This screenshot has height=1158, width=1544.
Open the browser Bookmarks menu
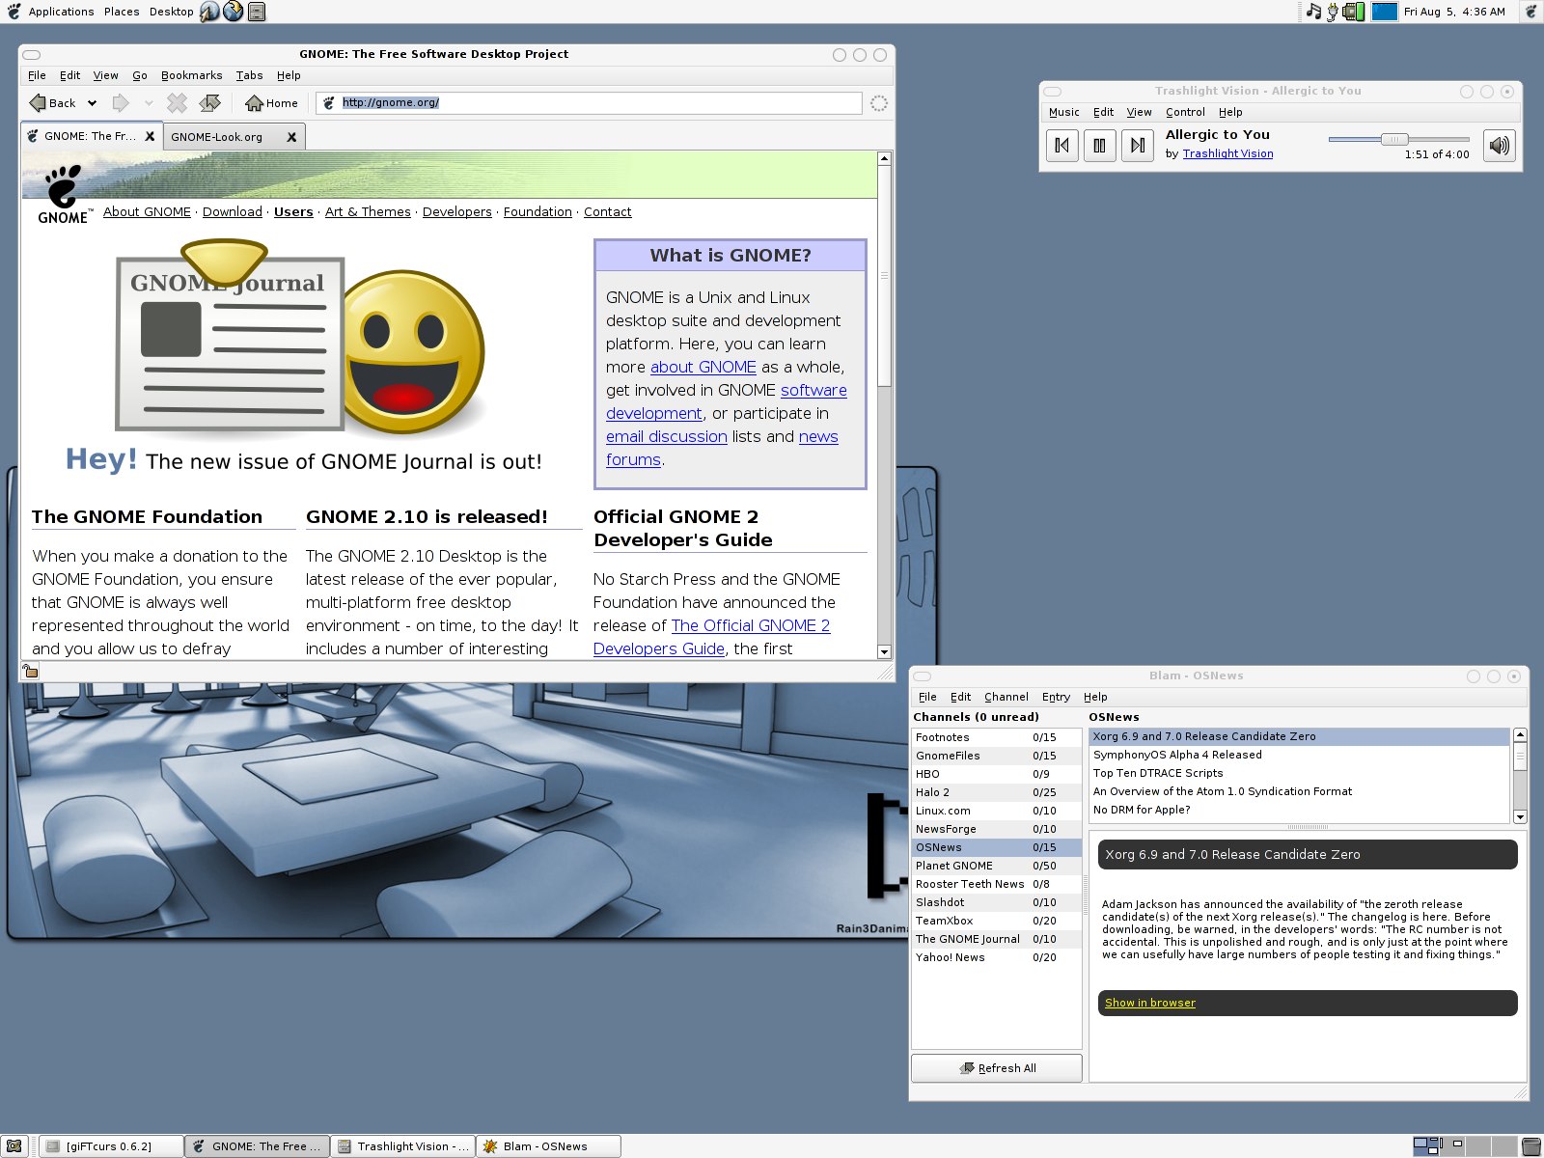pyautogui.click(x=191, y=75)
